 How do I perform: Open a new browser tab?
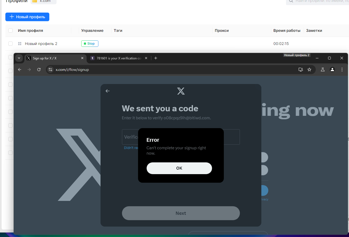(156, 58)
